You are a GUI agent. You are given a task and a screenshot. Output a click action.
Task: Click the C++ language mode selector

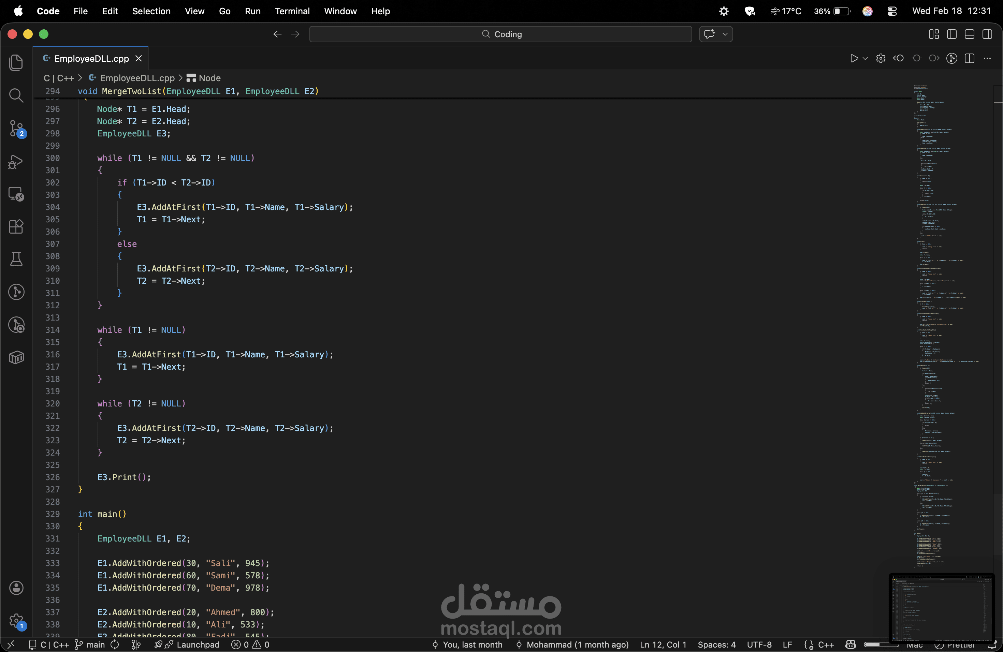point(826,645)
